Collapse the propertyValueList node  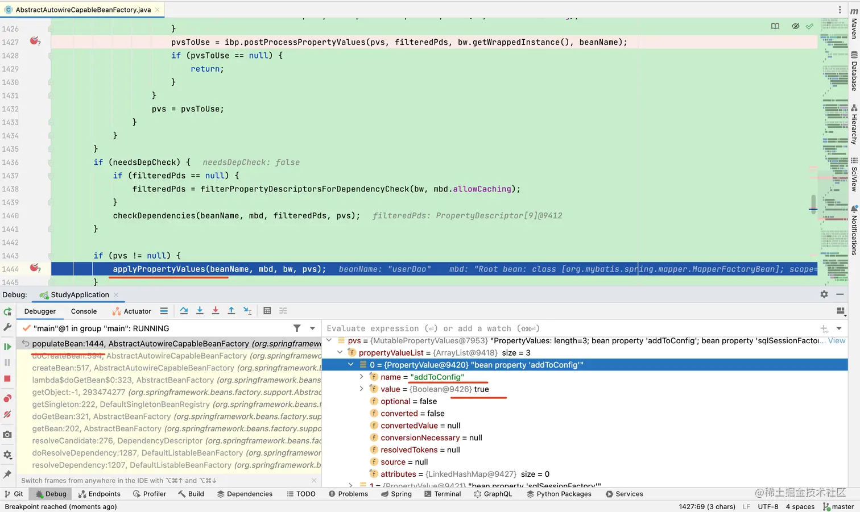pyautogui.click(x=340, y=352)
